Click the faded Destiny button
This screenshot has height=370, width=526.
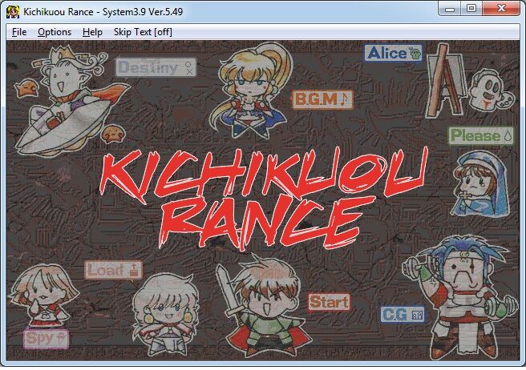tap(156, 67)
